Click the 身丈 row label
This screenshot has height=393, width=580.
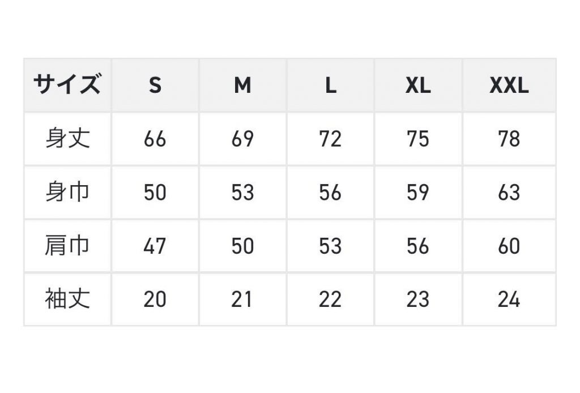coord(67,139)
